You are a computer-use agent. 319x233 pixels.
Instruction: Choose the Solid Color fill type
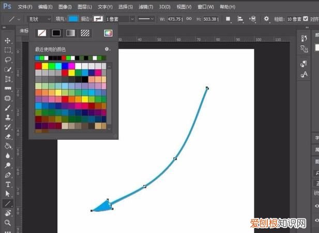click(x=56, y=33)
